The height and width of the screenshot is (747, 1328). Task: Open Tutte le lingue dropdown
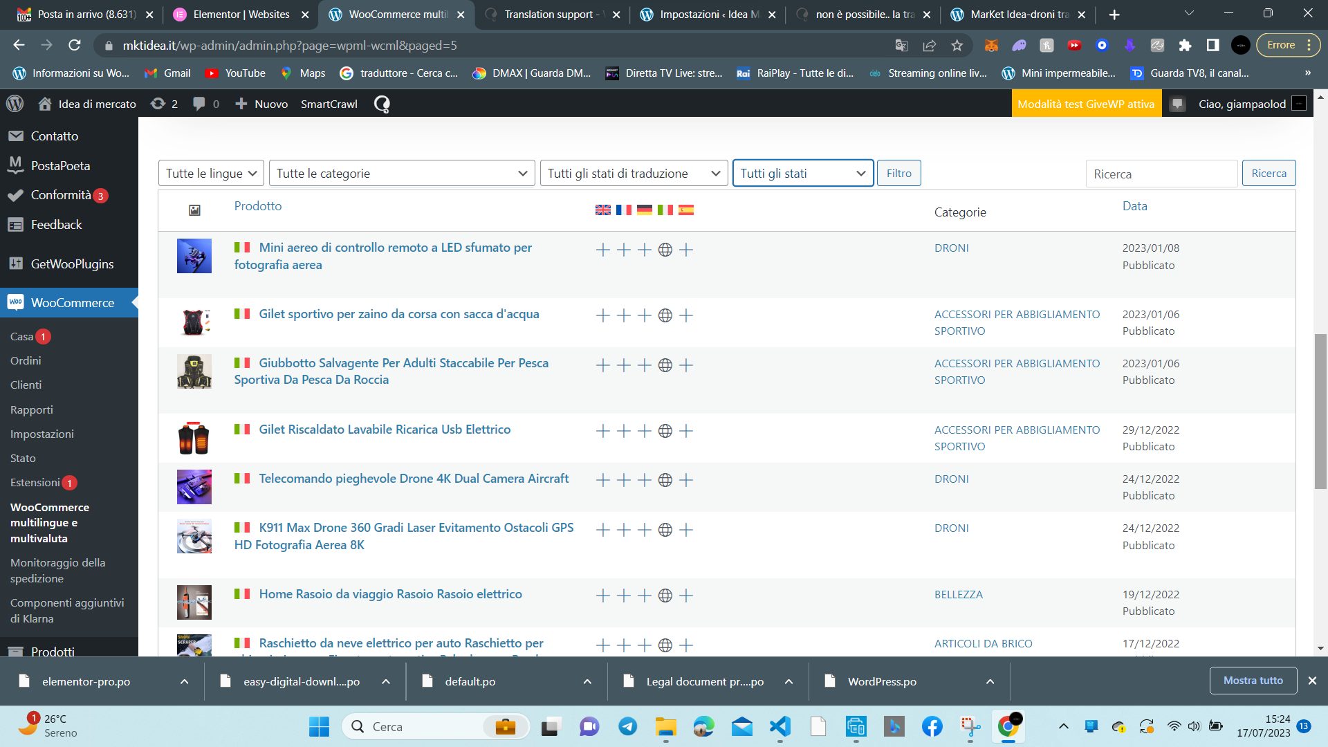[211, 173]
